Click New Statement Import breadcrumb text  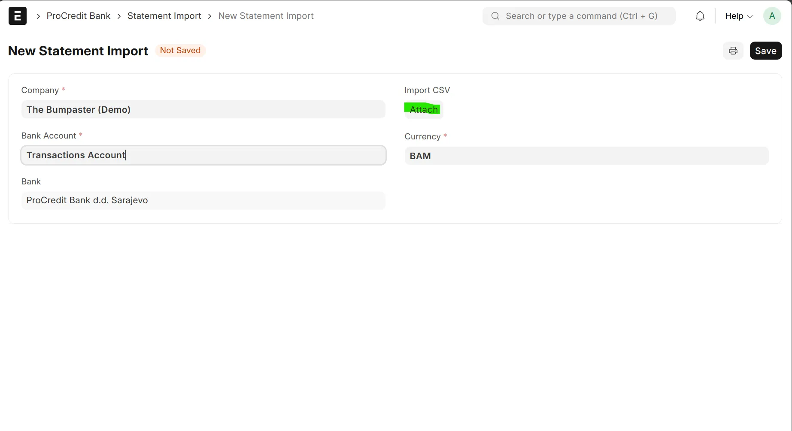pos(266,16)
